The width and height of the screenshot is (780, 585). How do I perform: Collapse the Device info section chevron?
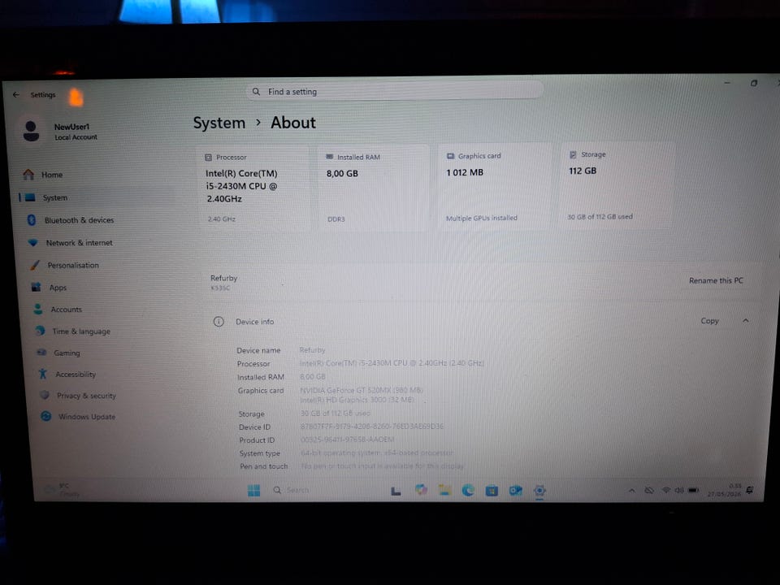click(x=745, y=321)
